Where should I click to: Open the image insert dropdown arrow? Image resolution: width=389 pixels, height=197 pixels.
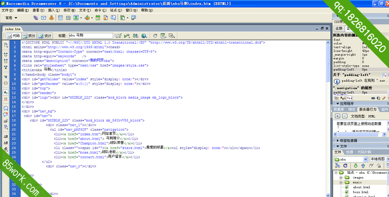coord(81,18)
